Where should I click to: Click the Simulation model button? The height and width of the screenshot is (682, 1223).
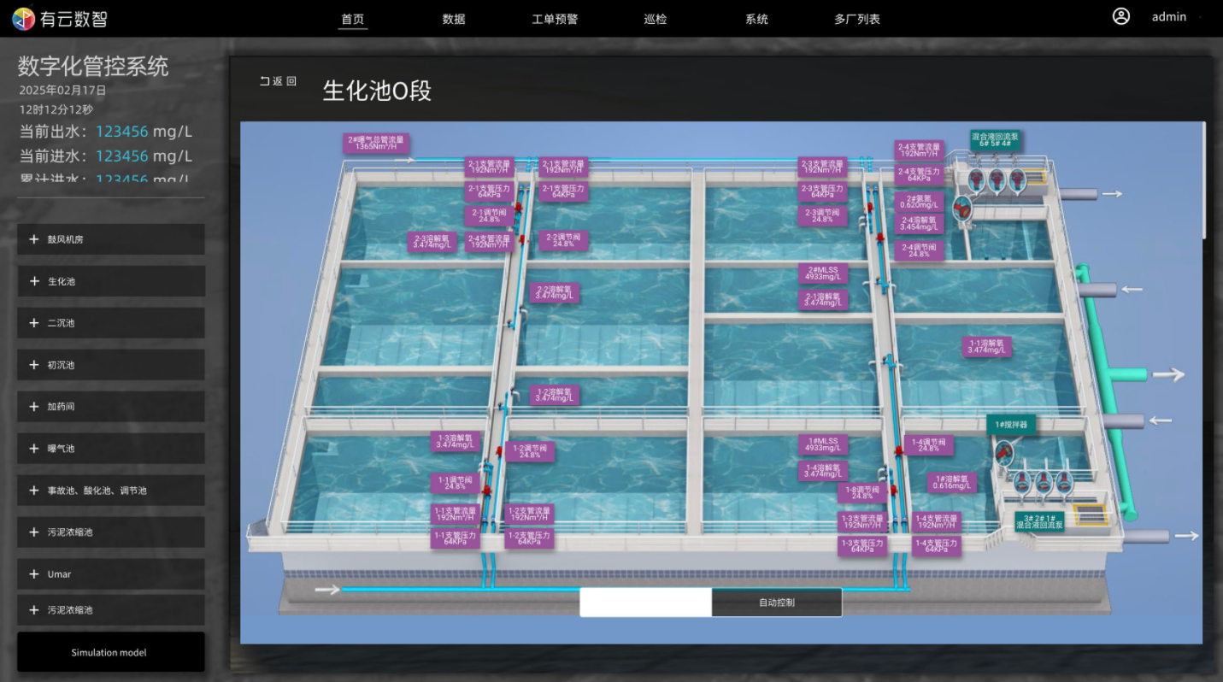[x=110, y=653]
